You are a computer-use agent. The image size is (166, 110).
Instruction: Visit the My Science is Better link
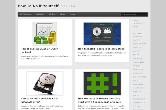pos(138,25)
